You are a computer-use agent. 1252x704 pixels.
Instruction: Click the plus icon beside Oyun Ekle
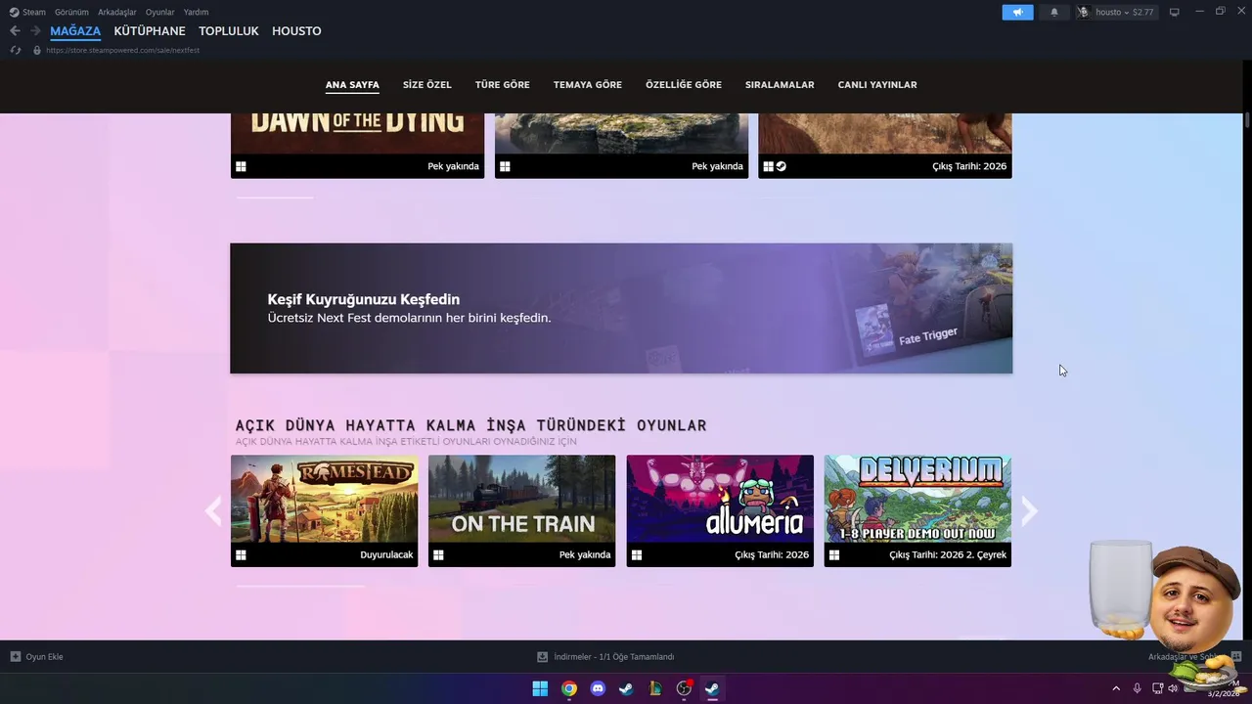(x=15, y=656)
